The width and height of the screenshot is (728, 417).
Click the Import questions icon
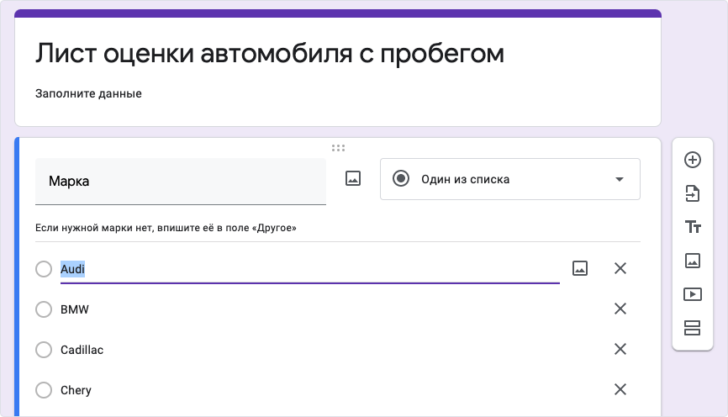tap(692, 193)
